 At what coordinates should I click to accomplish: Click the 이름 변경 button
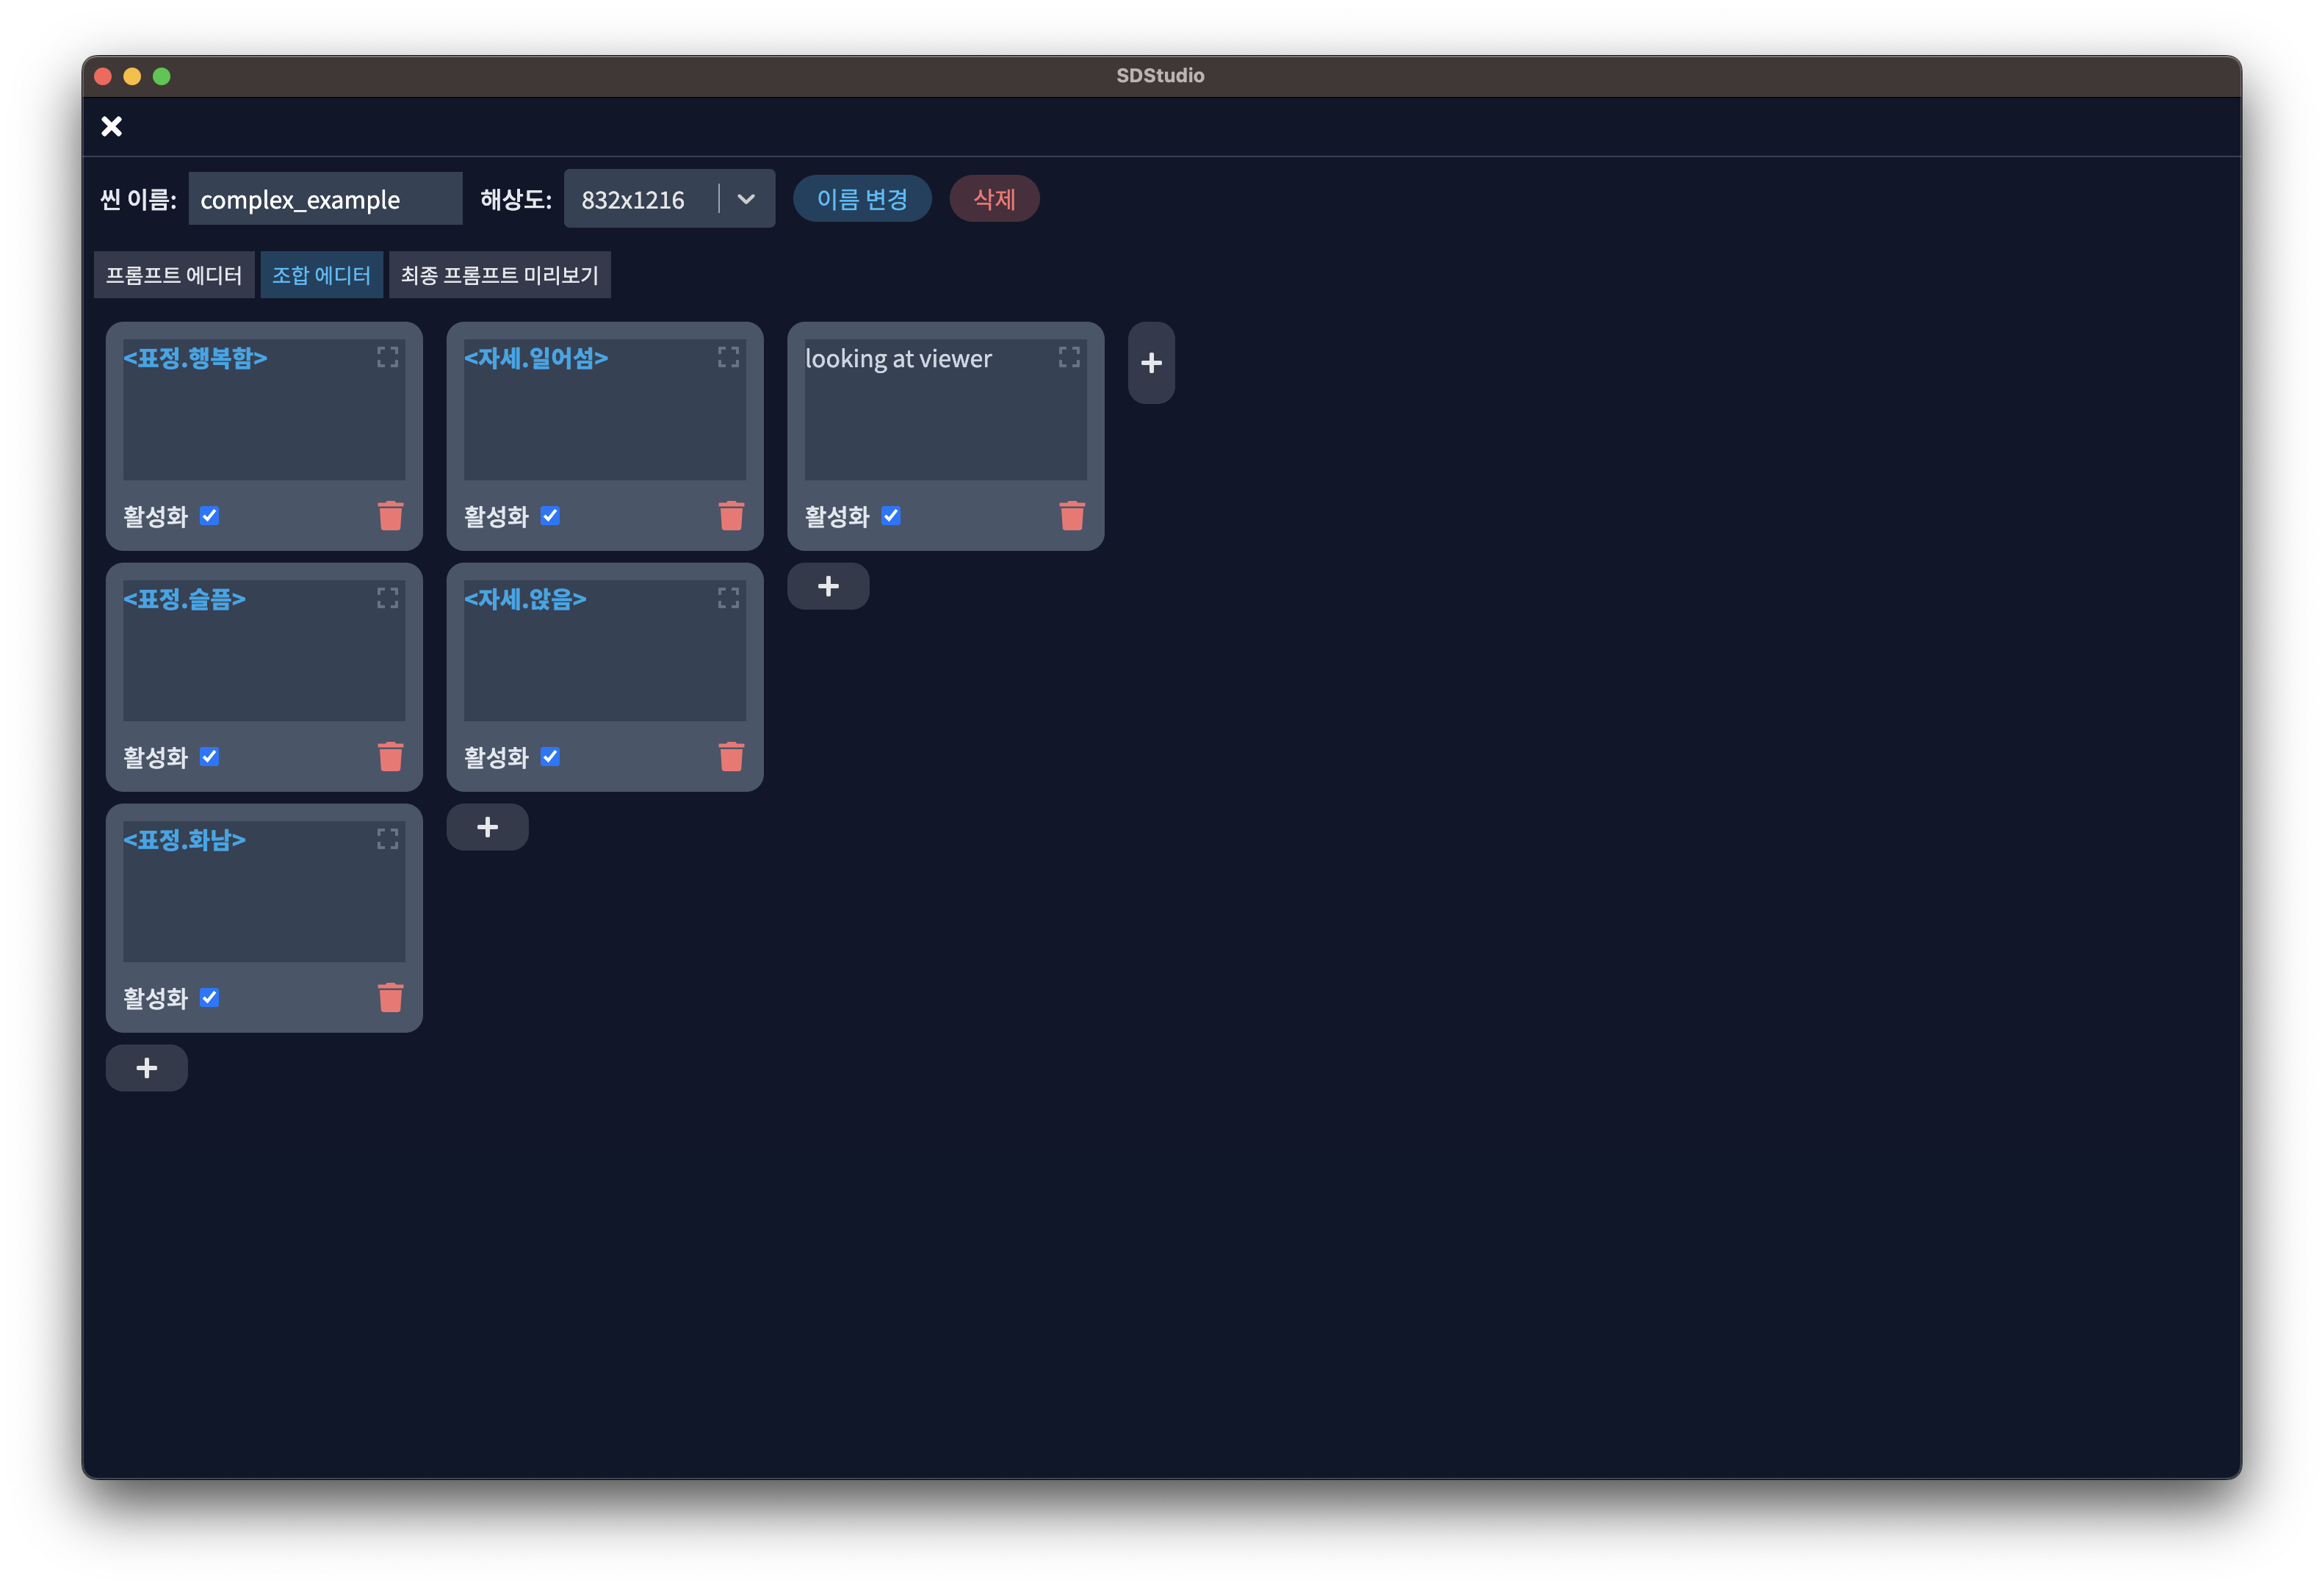click(x=861, y=199)
